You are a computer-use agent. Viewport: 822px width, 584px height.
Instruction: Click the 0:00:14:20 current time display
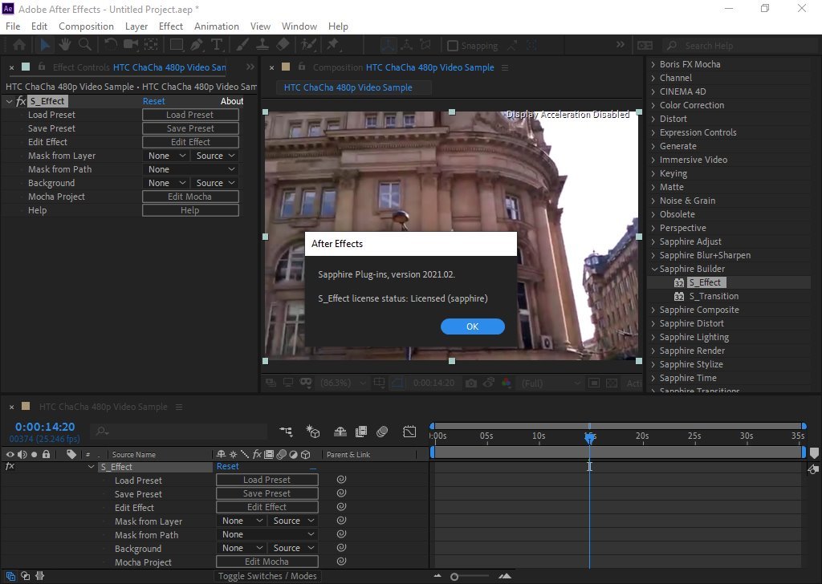pyautogui.click(x=45, y=427)
